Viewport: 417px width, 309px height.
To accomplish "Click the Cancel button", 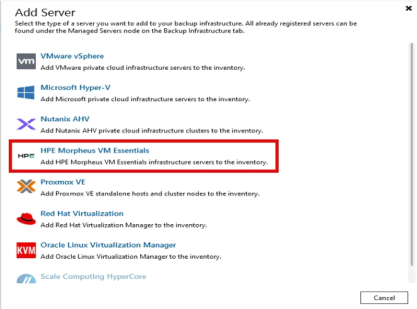I will [x=384, y=298].
